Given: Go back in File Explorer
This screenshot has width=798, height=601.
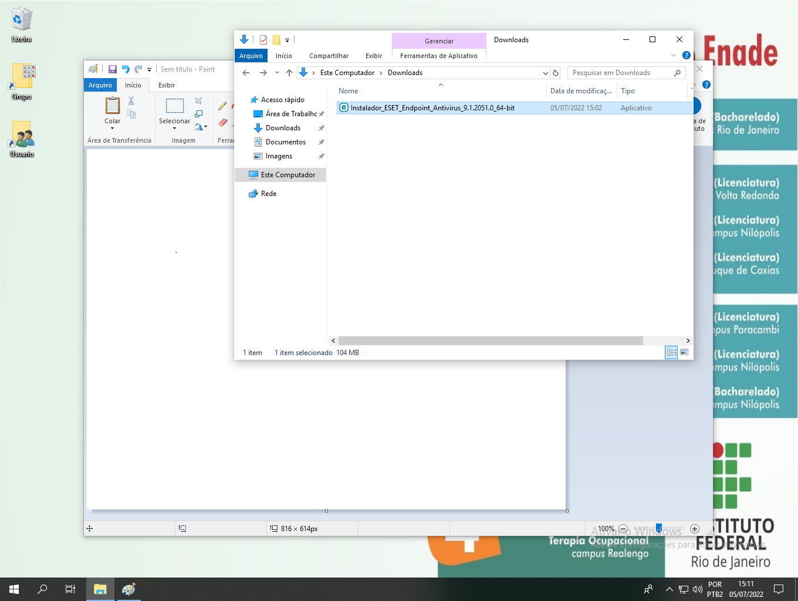Looking at the screenshot, I should pos(246,73).
